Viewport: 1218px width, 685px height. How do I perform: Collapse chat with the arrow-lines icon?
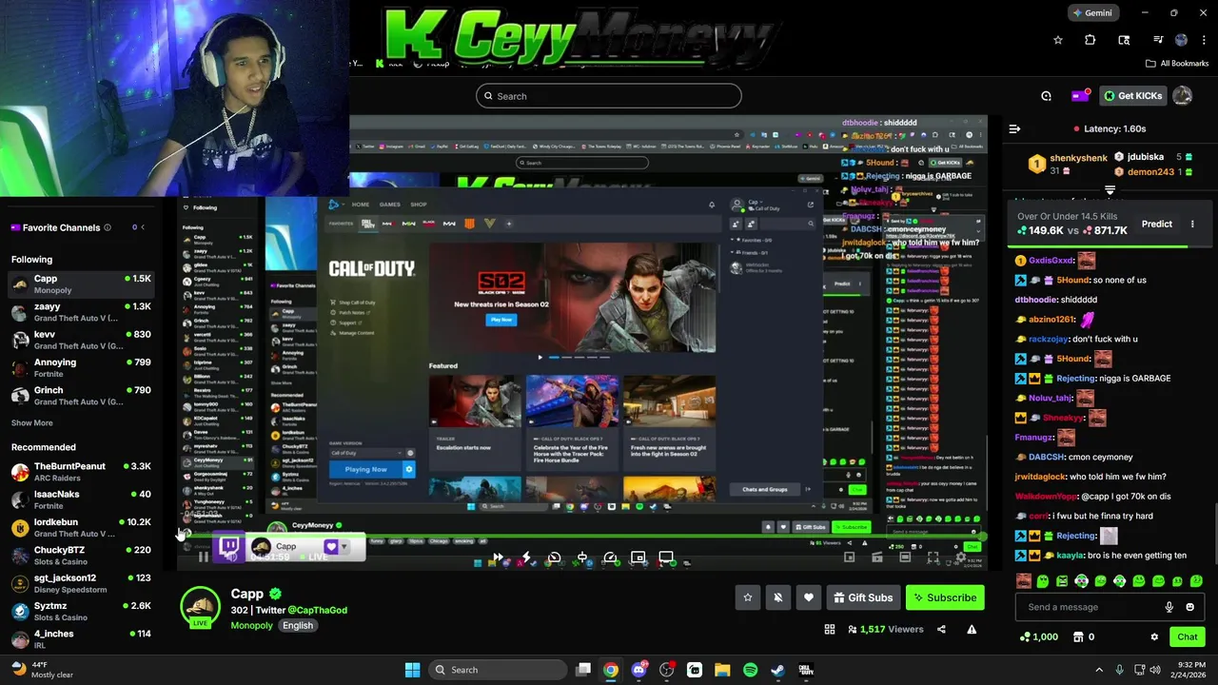click(1014, 128)
